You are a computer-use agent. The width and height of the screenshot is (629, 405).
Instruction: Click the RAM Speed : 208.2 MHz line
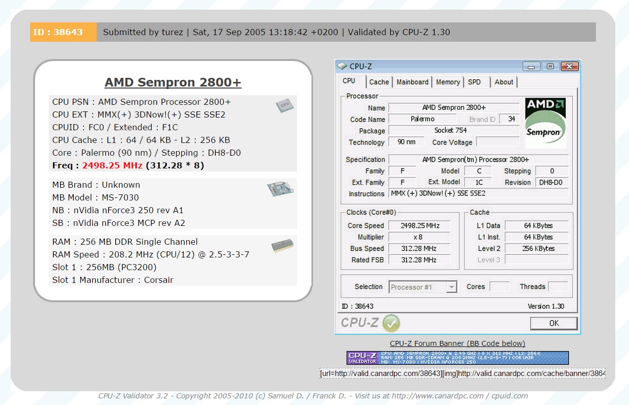pyautogui.click(x=151, y=254)
